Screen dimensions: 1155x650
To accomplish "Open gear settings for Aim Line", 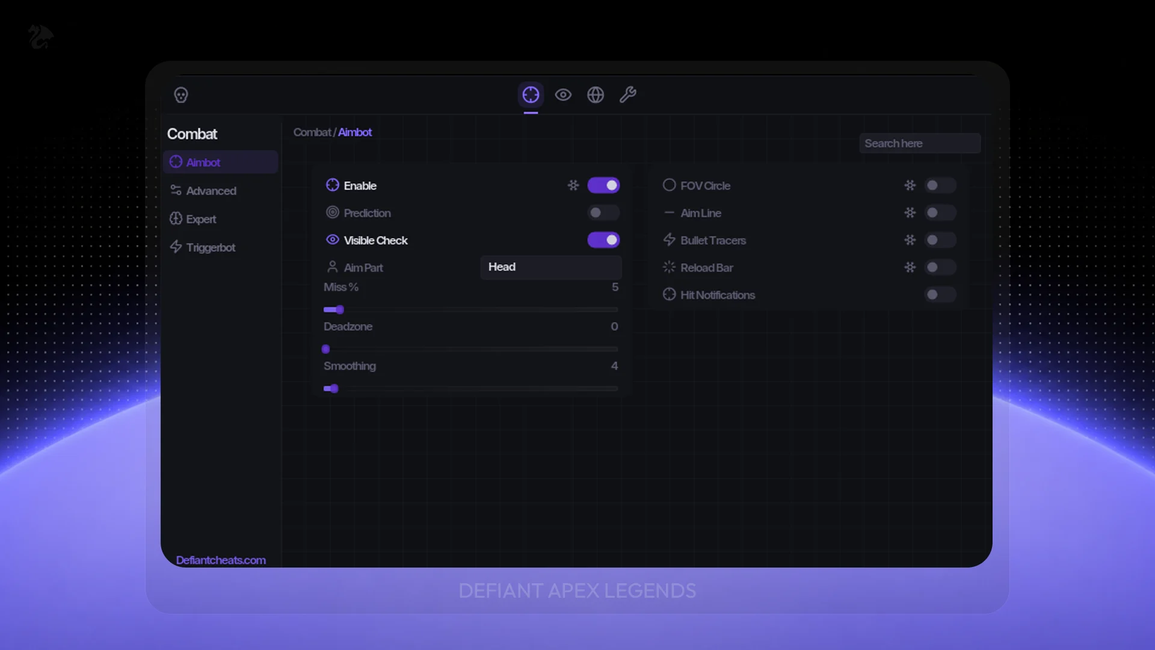I will click(910, 212).
